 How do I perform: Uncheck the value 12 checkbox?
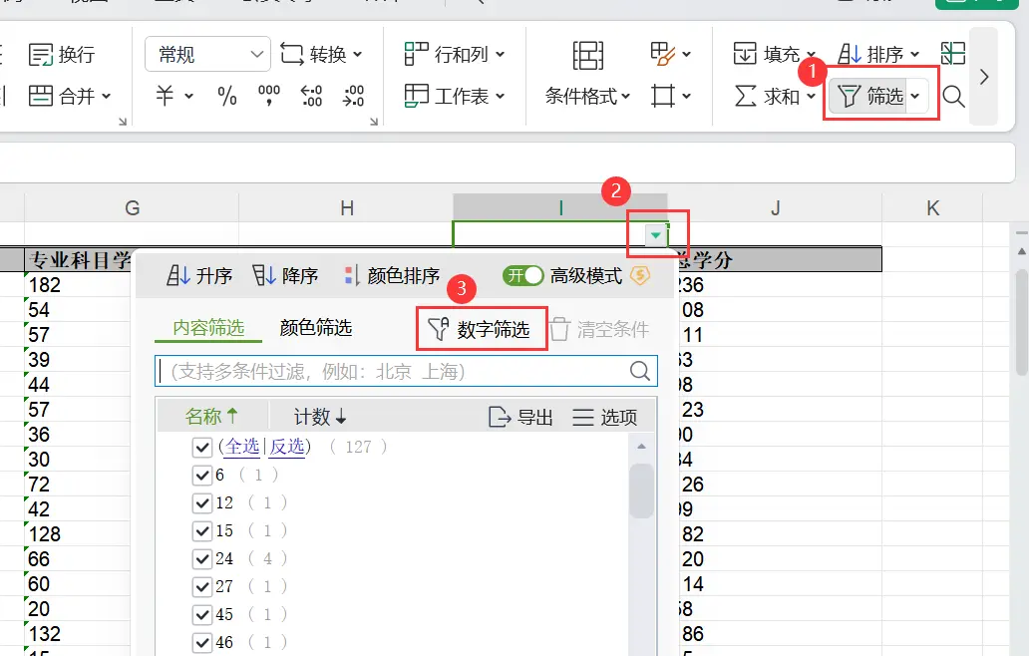[x=202, y=503]
